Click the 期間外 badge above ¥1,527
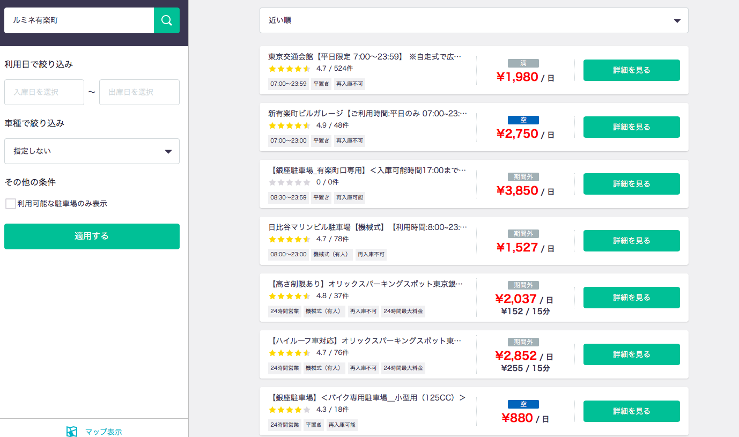The width and height of the screenshot is (739, 437). click(523, 234)
